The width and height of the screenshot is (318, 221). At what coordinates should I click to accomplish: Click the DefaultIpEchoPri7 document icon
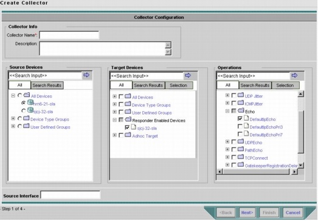pyautogui.click(x=246, y=134)
